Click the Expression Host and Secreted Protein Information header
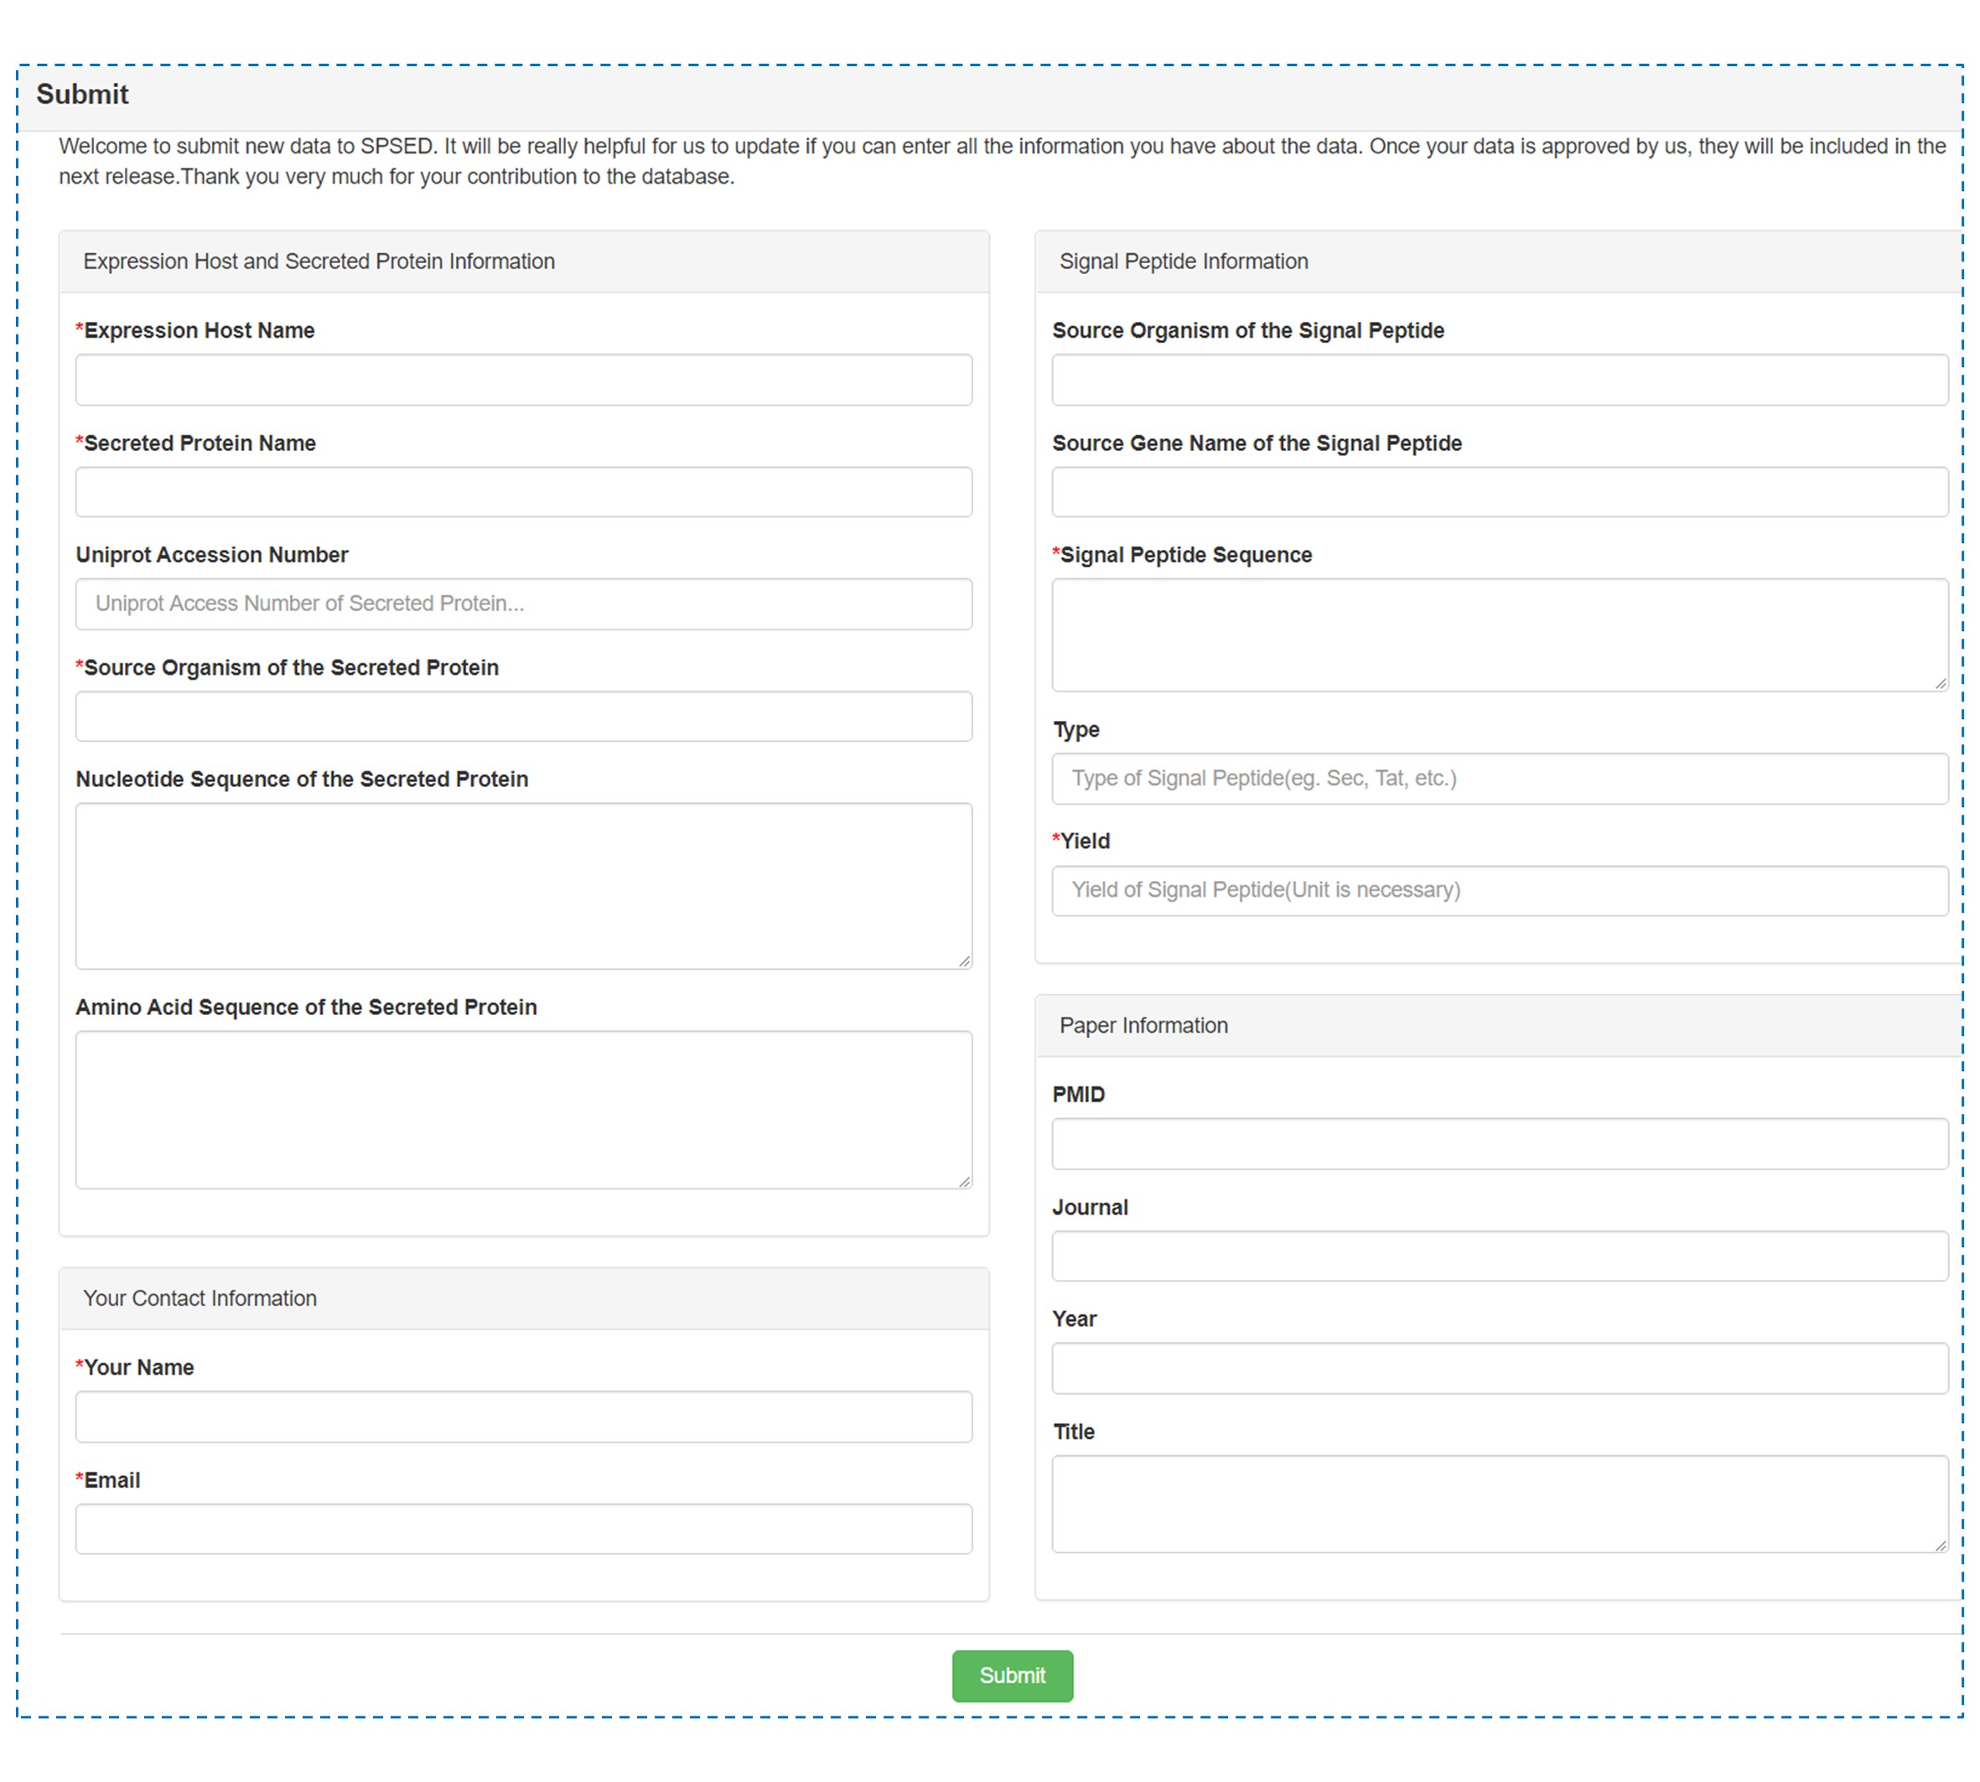Viewport: 1980px width, 1782px height. [524, 262]
